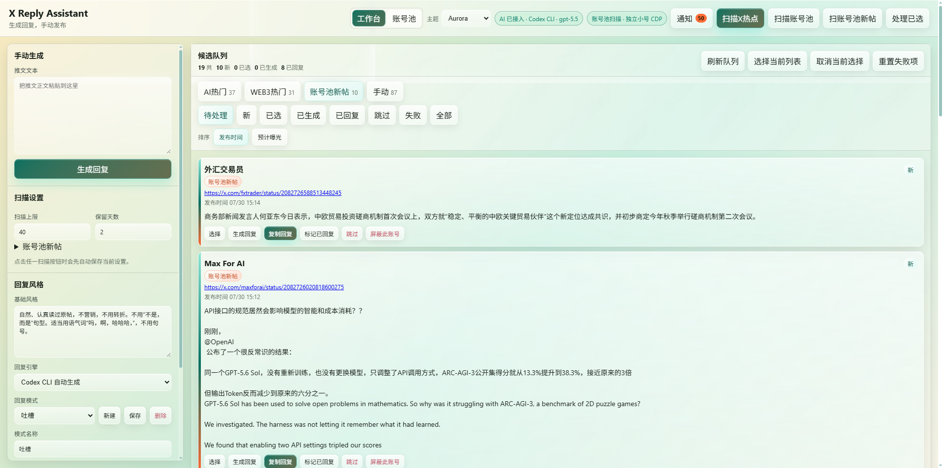Click the 扫账号池新帖 button
This screenshot has width=943, height=468.
[853, 19]
